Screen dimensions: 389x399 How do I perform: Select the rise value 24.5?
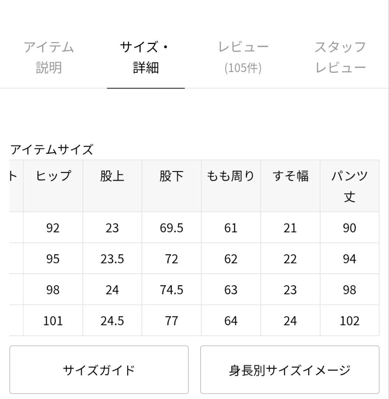click(x=112, y=321)
